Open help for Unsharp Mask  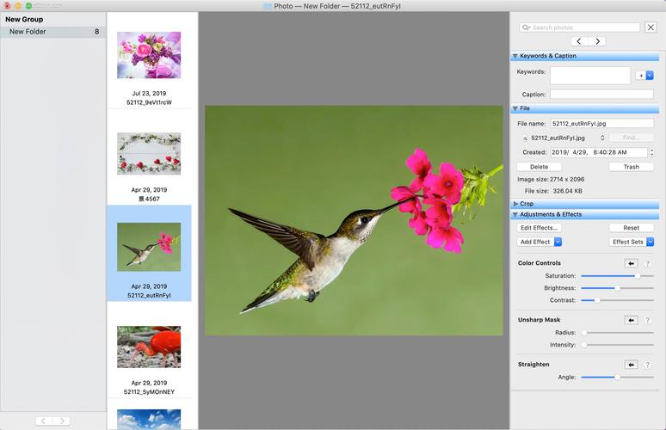pyautogui.click(x=647, y=320)
